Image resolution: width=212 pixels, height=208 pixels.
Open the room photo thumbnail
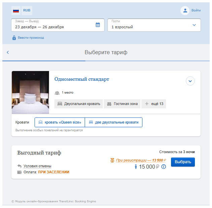pyautogui.click(x=31, y=92)
